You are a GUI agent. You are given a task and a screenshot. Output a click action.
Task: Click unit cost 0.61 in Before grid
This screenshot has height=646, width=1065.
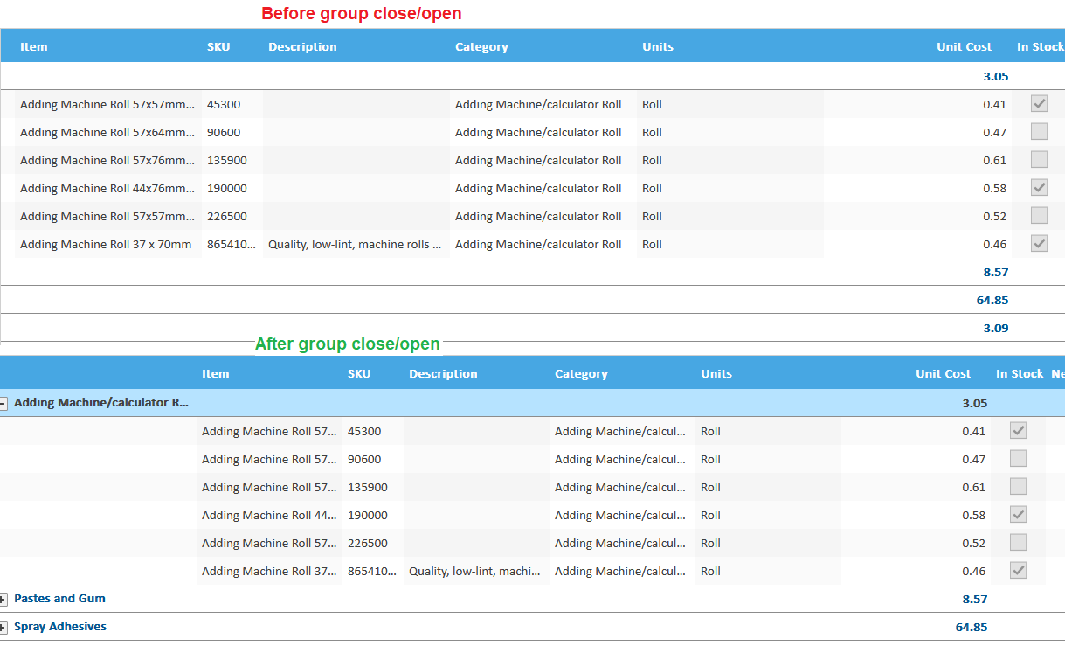click(995, 160)
